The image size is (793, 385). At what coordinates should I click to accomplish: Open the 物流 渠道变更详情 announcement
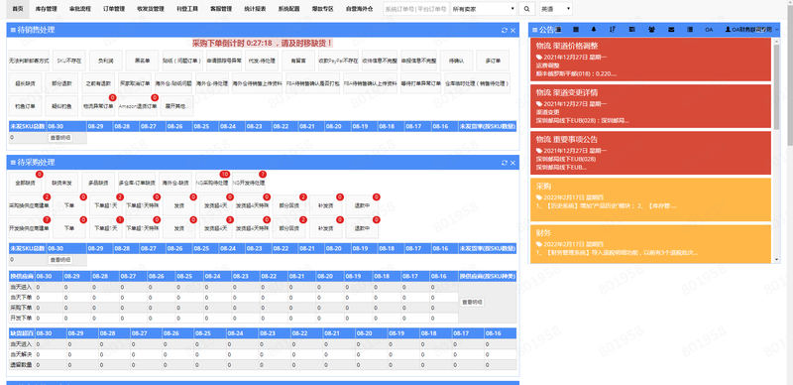650,106
